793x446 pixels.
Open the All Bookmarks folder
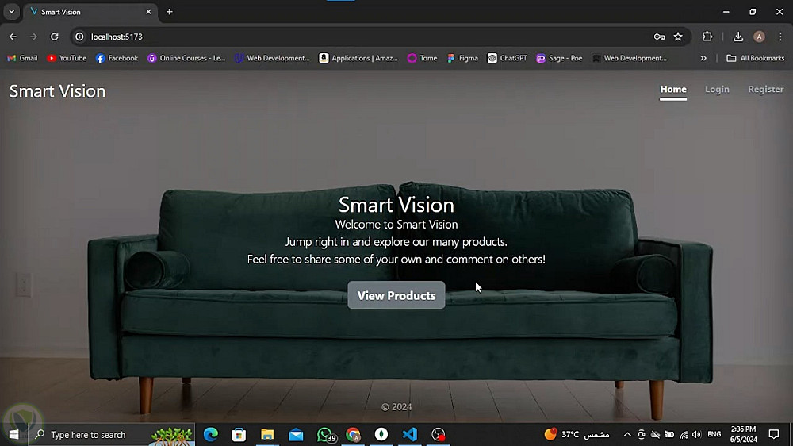point(755,58)
